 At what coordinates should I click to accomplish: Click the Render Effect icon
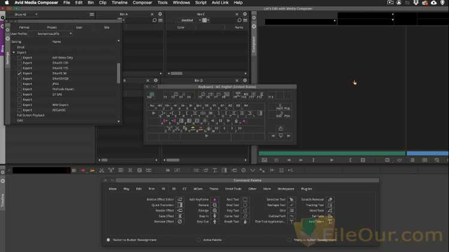point(180,211)
